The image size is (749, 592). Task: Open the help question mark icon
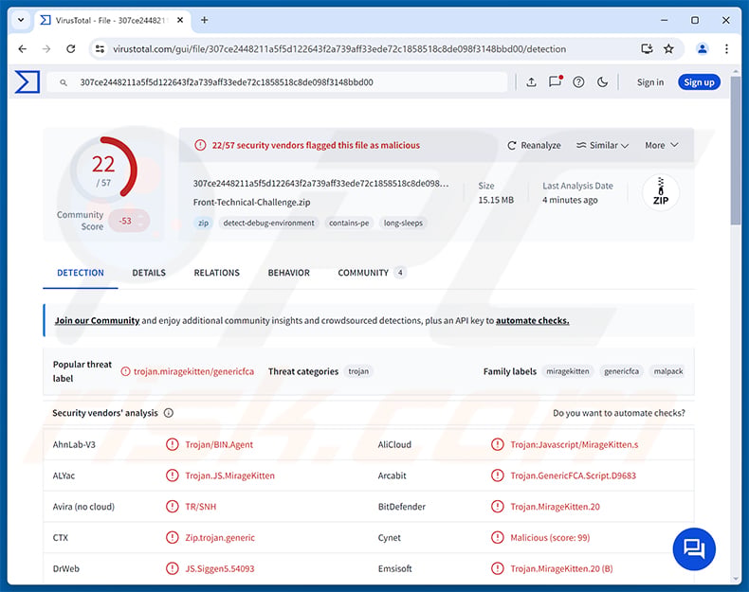(x=578, y=82)
